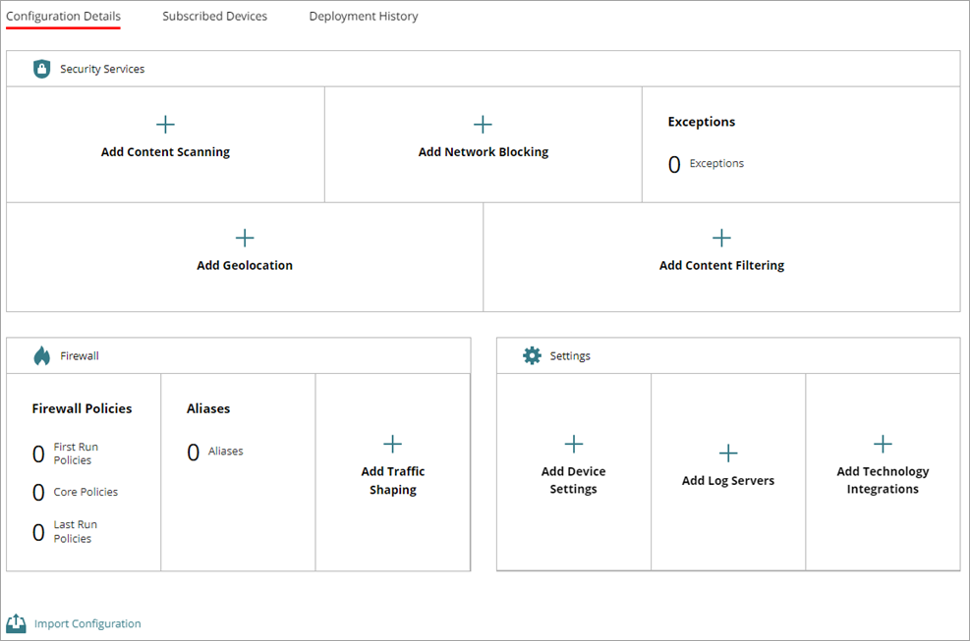The width and height of the screenshot is (970, 641).
Task: Click the plus icon to Add Geolocation
Action: 245,237
